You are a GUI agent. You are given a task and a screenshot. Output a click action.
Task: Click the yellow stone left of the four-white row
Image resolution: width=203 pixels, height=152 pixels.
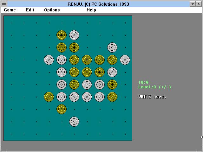49,97
